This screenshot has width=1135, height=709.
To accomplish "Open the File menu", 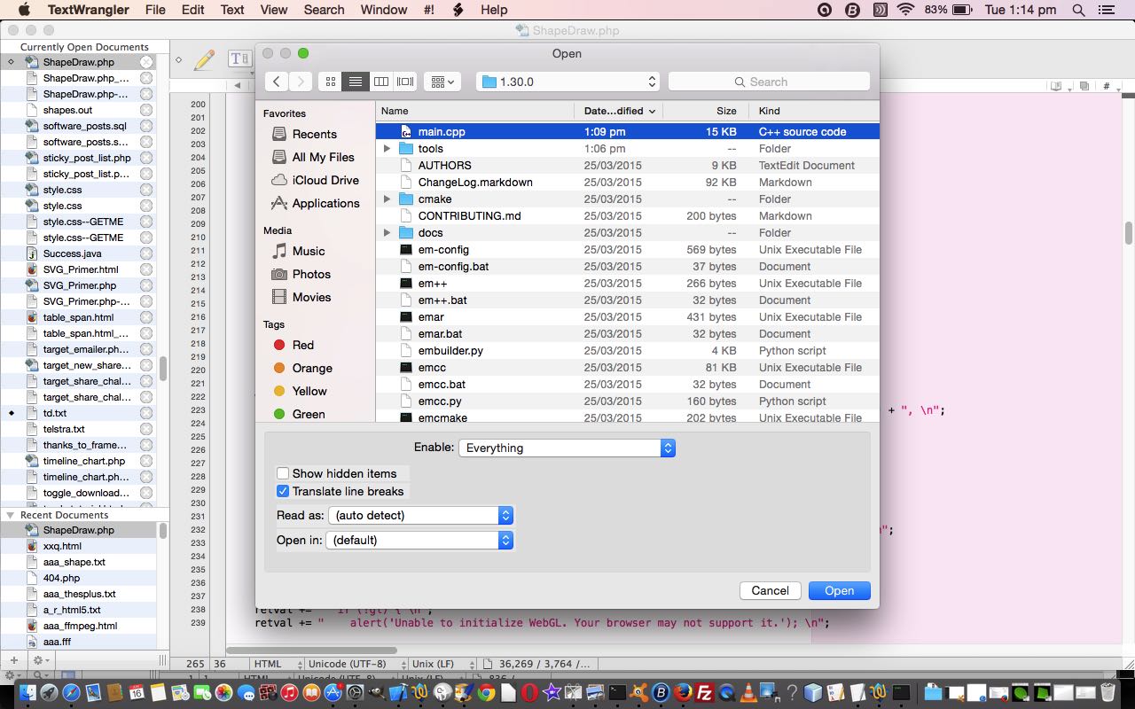I will tap(155, 10).
